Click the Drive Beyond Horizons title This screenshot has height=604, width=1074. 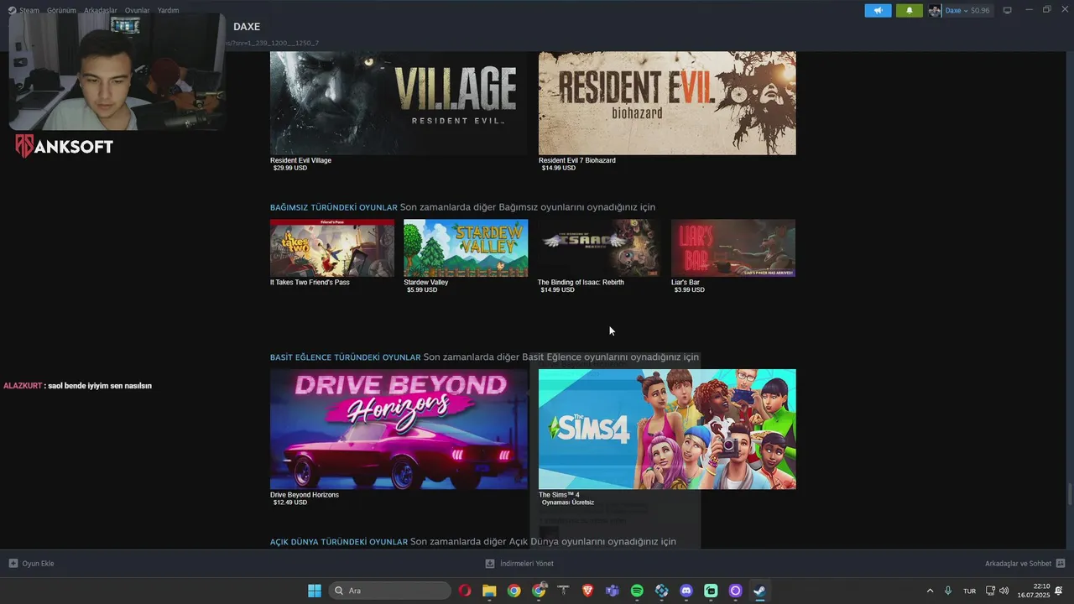[x=305, y=495]
